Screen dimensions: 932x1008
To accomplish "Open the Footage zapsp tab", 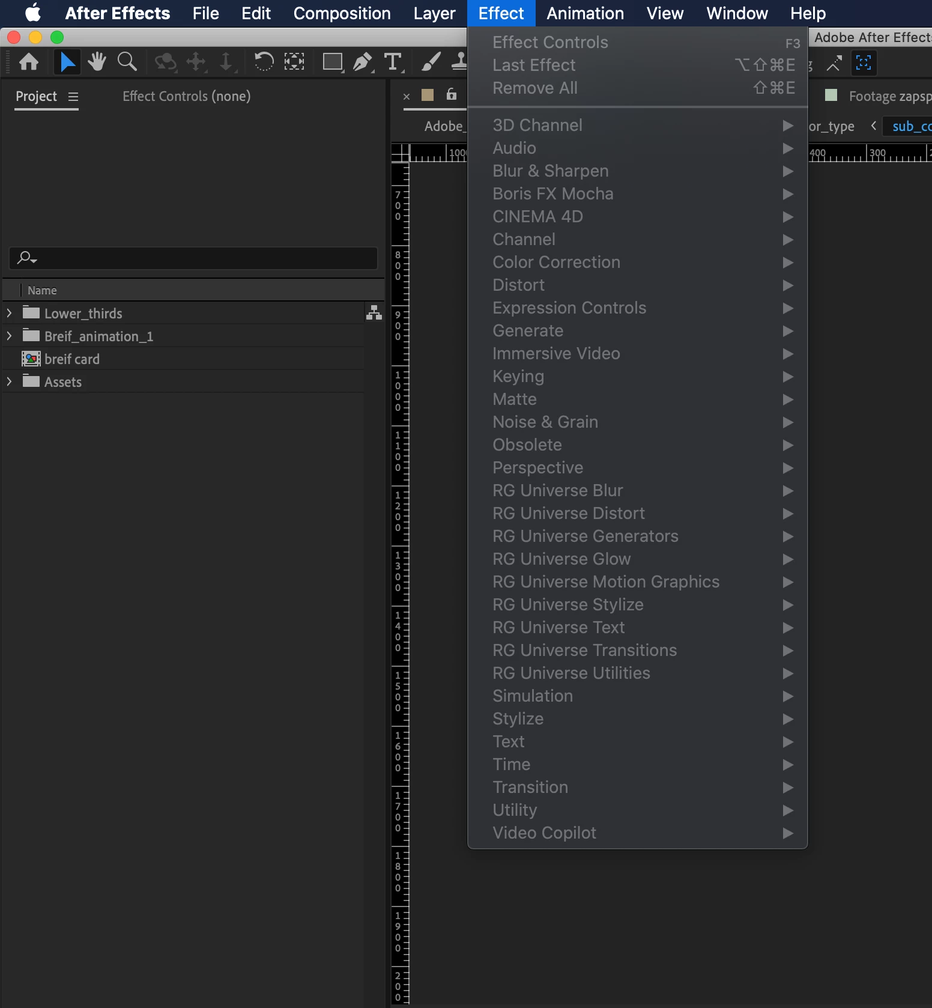I will 890,96.
